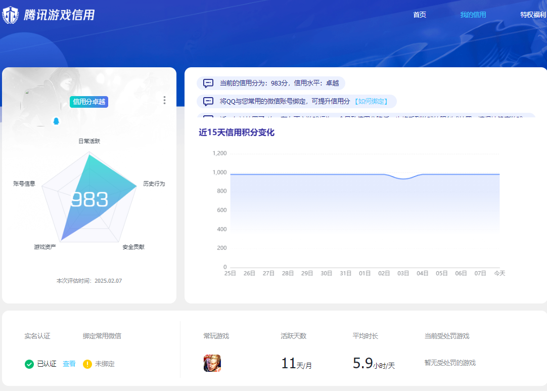Open the 特权福利 navigation tab
Viewport: 547px width, 391px height.
coord(533,15)
